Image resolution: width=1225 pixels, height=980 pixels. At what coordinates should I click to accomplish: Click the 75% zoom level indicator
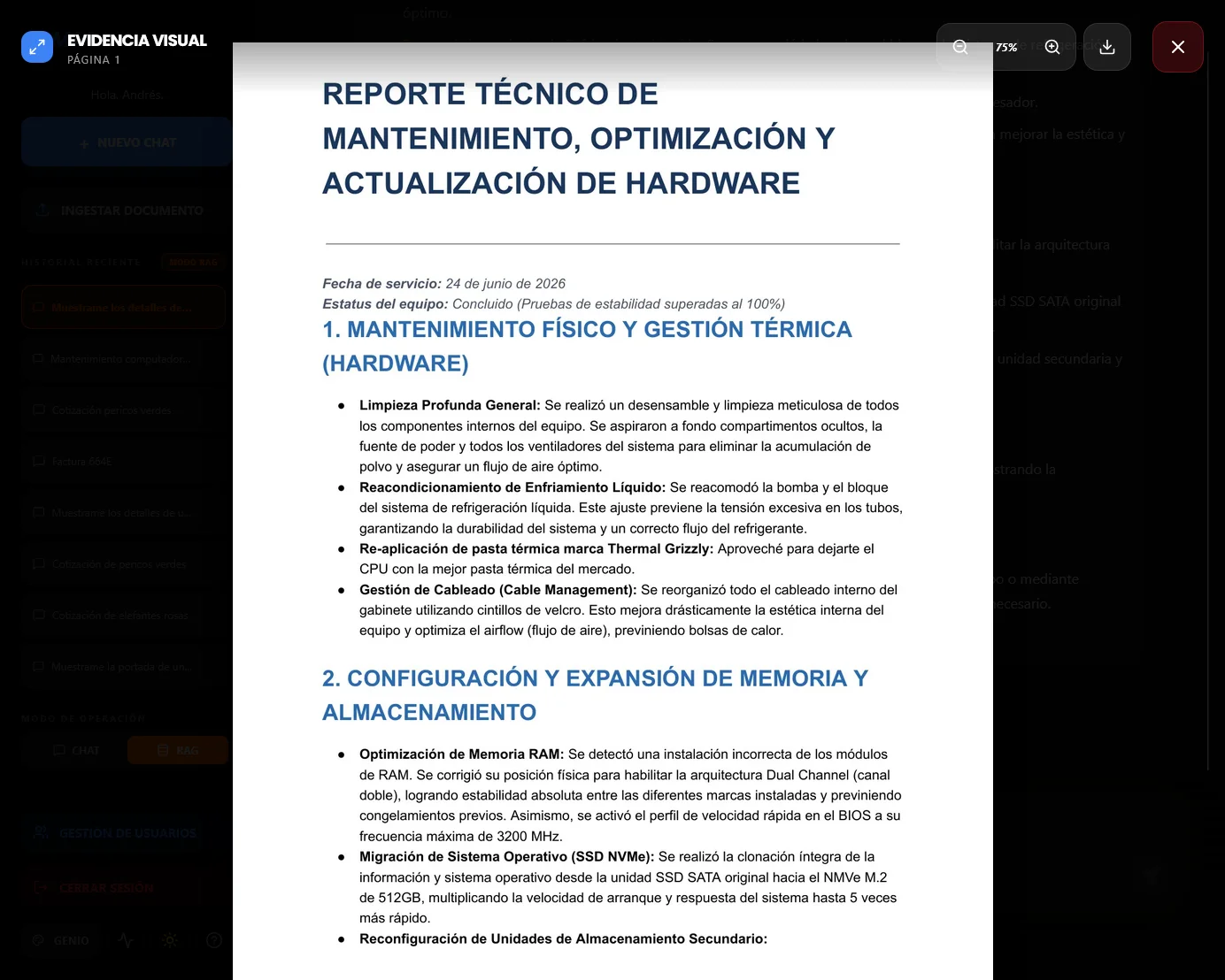click(x=1006, y=48)
